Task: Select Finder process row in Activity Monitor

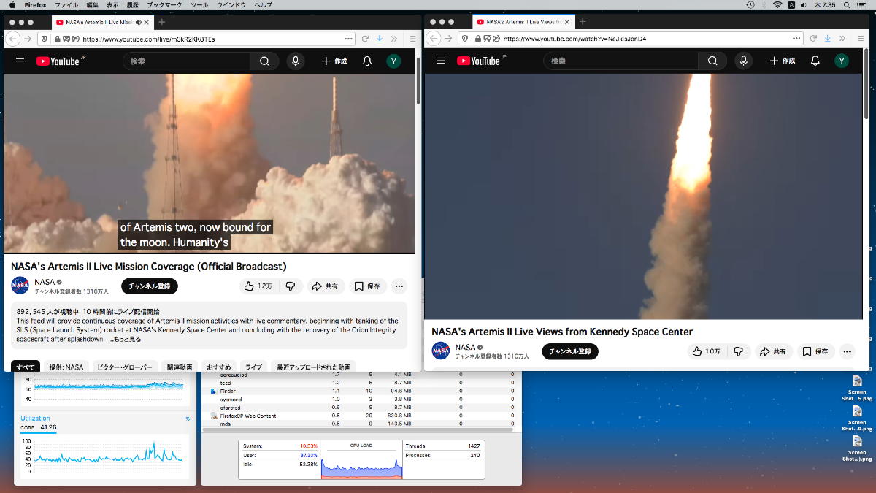Action: 362,391
